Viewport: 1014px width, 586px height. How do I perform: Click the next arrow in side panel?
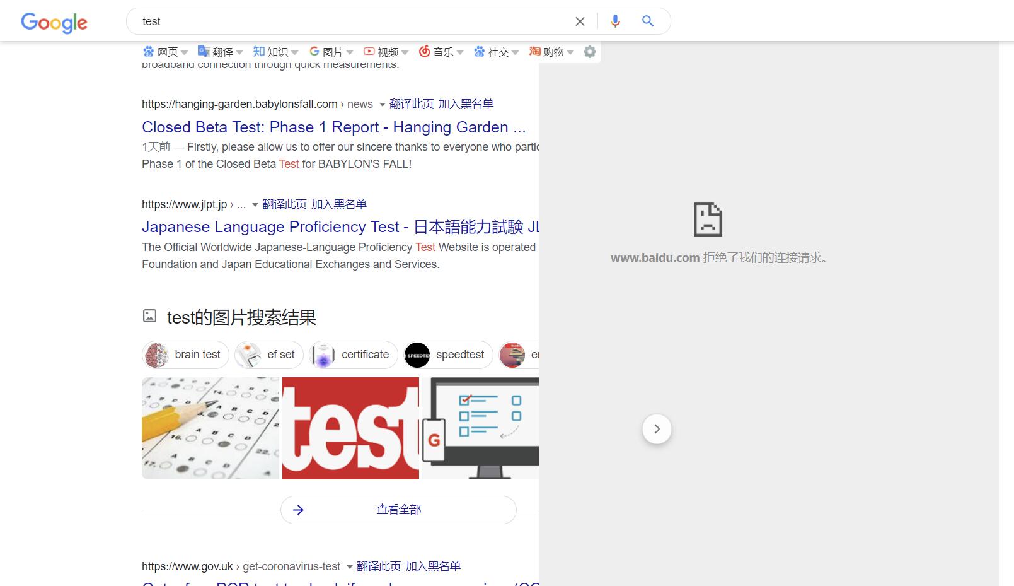[x=657, y=429]
